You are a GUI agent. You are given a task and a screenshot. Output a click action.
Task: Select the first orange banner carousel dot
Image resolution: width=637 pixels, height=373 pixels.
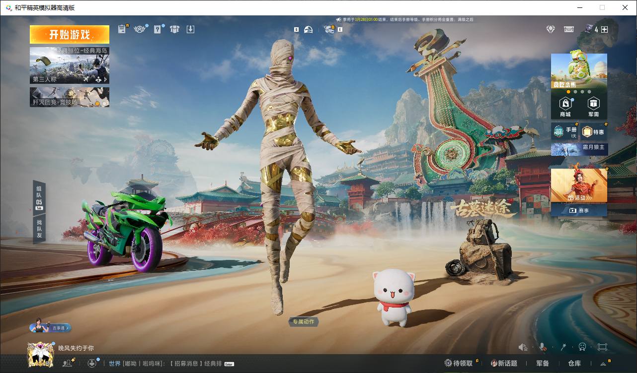tap(568, 92)
